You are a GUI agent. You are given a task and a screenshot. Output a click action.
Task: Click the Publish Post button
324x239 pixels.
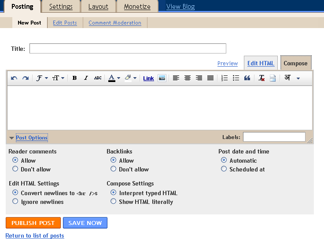coord(33,223)
